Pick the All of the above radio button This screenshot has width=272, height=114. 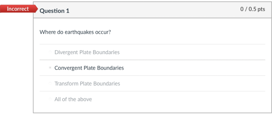pyautogui.click(x=50, y=99)
